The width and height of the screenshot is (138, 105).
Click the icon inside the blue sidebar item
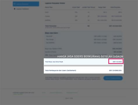[x=15, y=4]
